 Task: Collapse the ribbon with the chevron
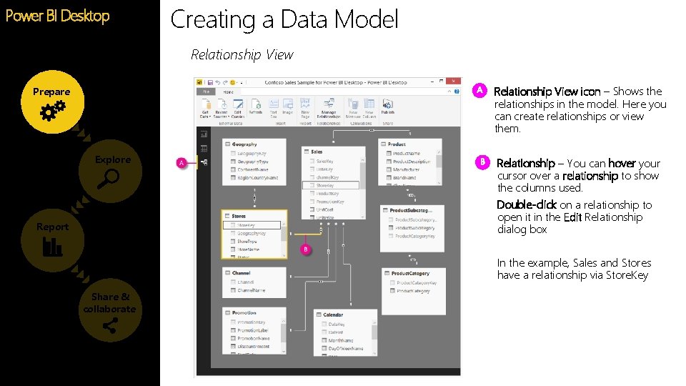click(x=449, y=91)
